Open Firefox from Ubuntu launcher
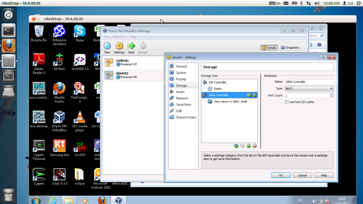 [x=9, y=46]
